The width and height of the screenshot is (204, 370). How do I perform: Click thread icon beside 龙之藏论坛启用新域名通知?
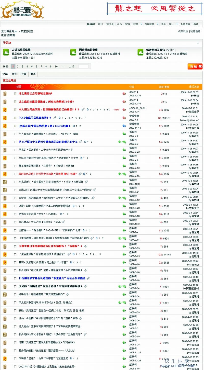(5, 94)
